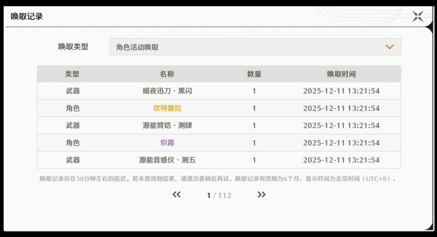Click 角色 type in 坎特蕾拉 row

pos(73,108)
